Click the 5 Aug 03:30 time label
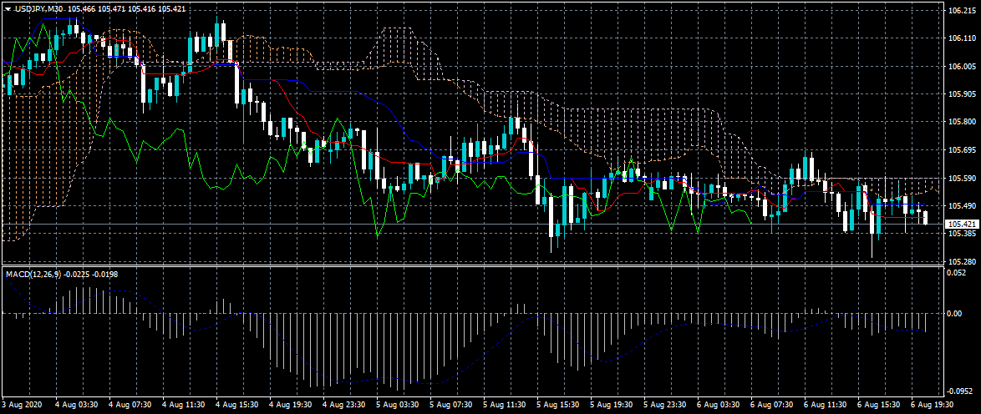The height and width of the screenshot is (414, 981). pyautogui.click(x=396, y=405)
